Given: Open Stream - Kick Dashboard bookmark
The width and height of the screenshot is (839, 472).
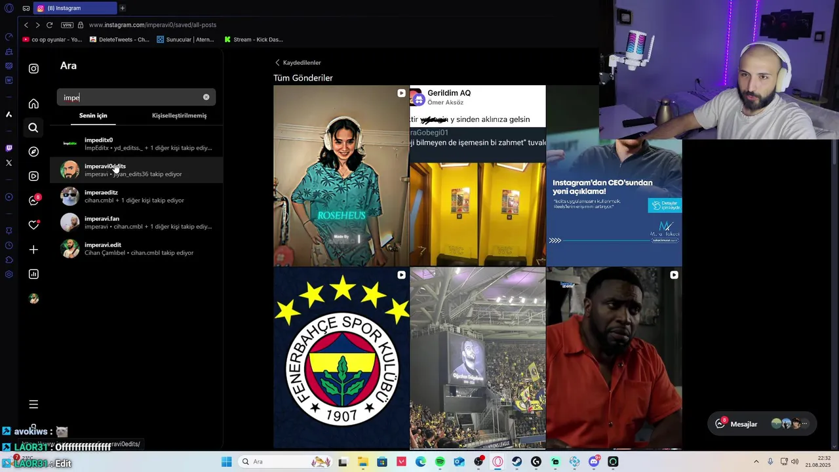Looking at the screenshot, I should click(x=254, y=39).
